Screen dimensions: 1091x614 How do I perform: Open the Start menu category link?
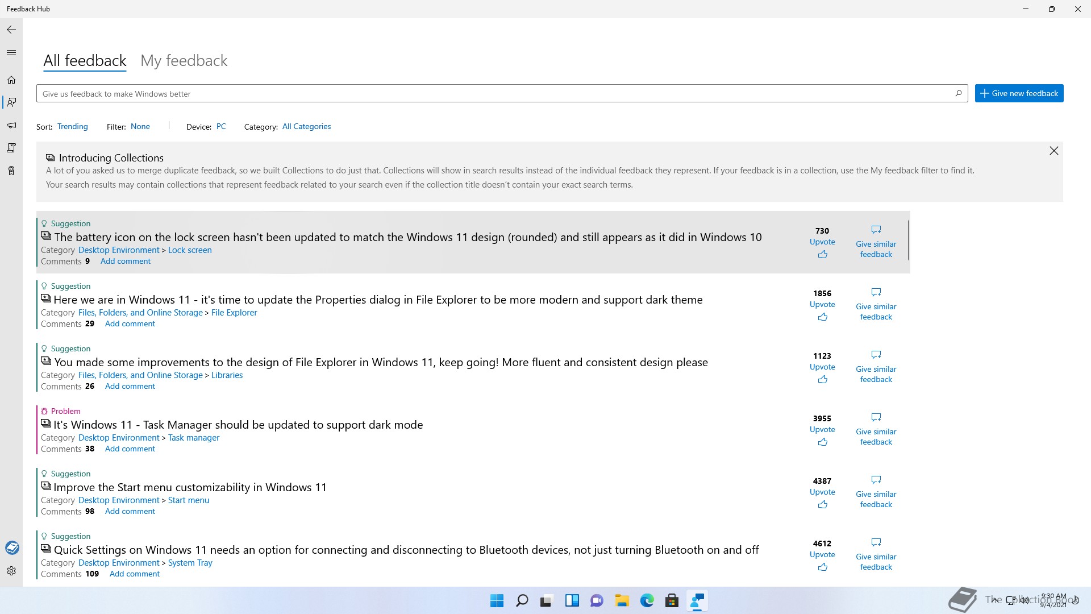(189, 500)
